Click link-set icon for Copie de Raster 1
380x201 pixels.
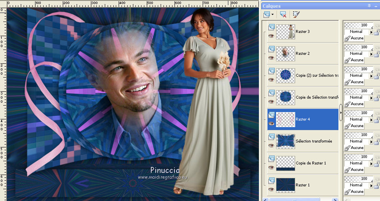(x=347, y=170)
